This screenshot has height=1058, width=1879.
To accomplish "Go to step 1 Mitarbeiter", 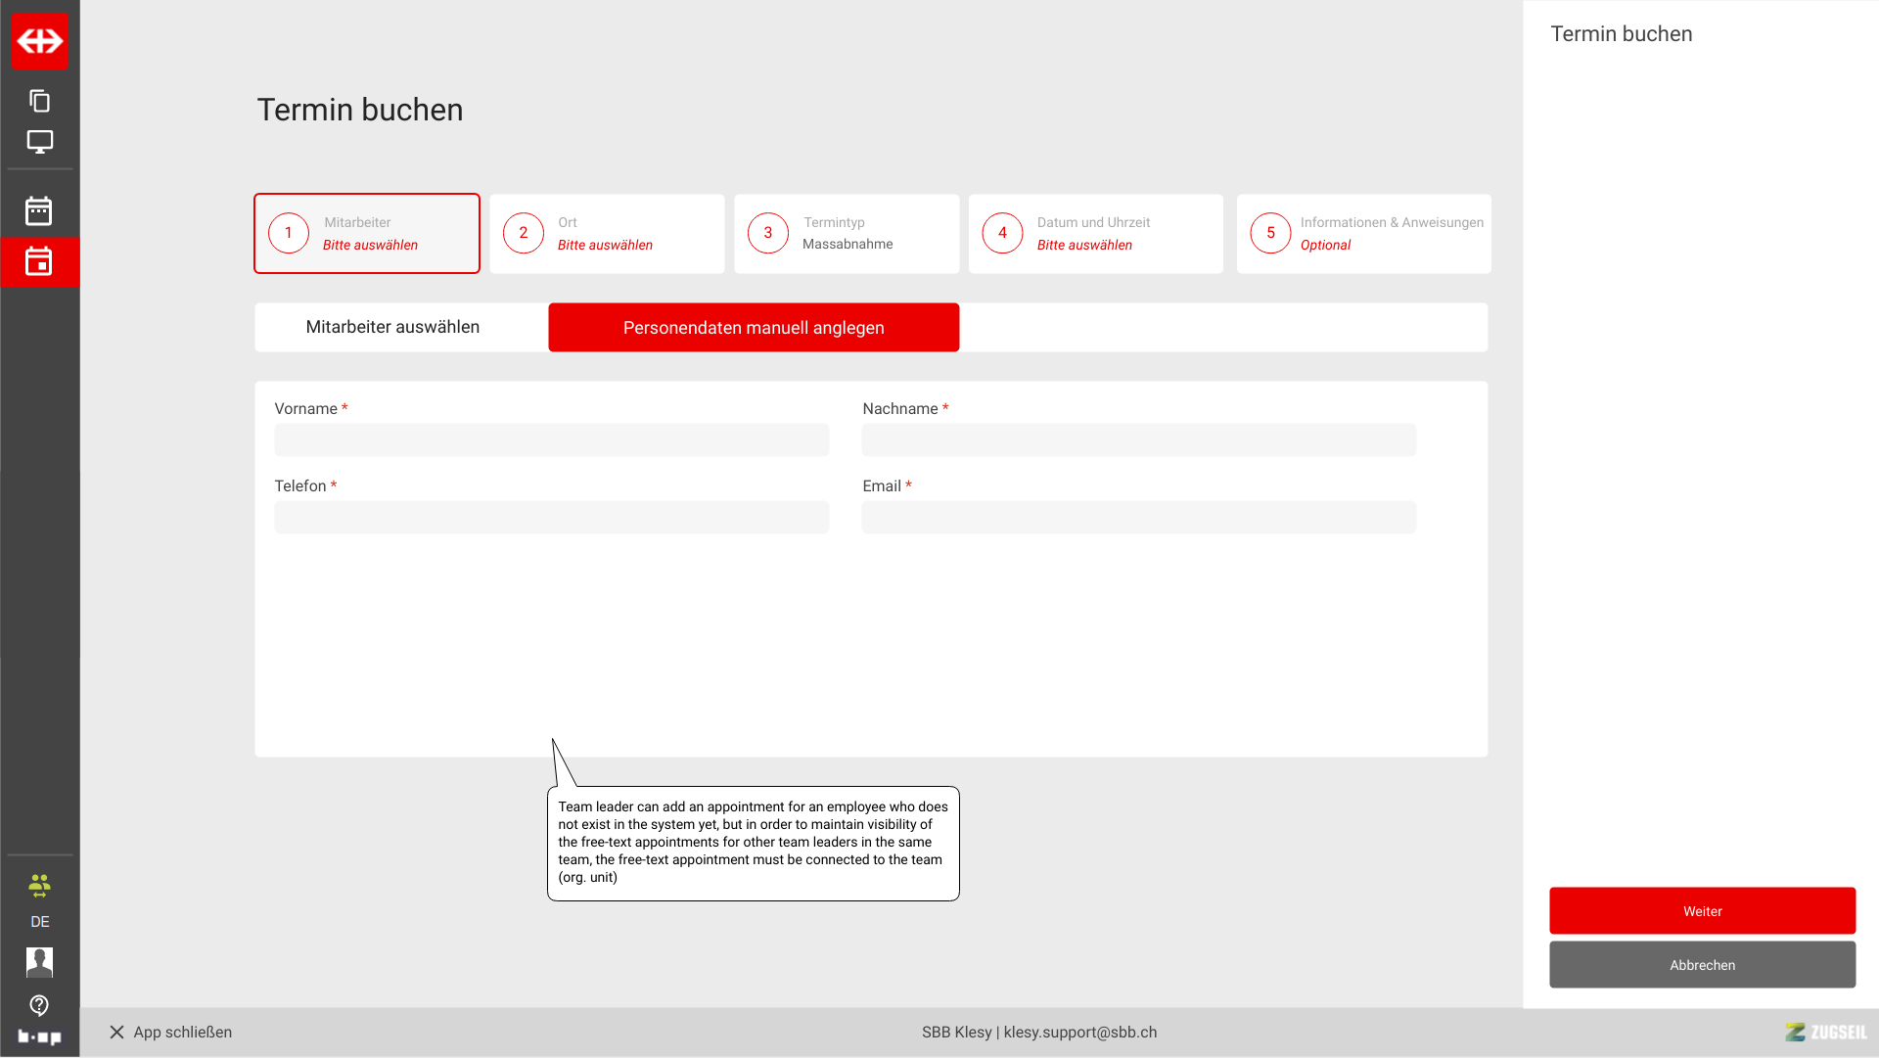I will [x=367, y=234].
